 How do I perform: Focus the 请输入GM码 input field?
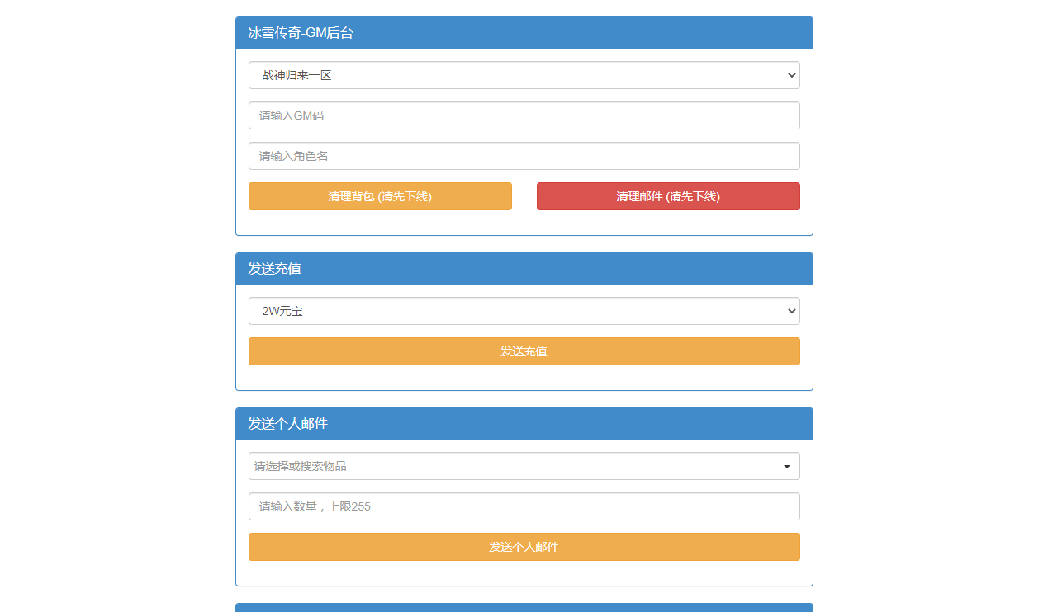524,115
